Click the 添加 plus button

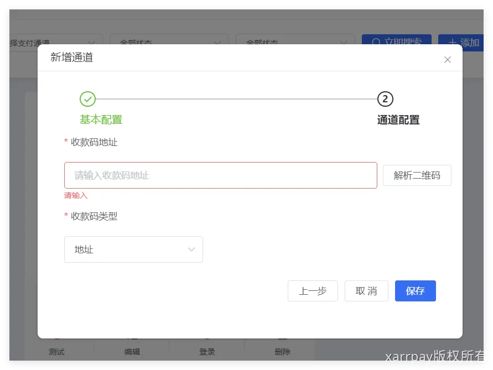coord(463,43)
